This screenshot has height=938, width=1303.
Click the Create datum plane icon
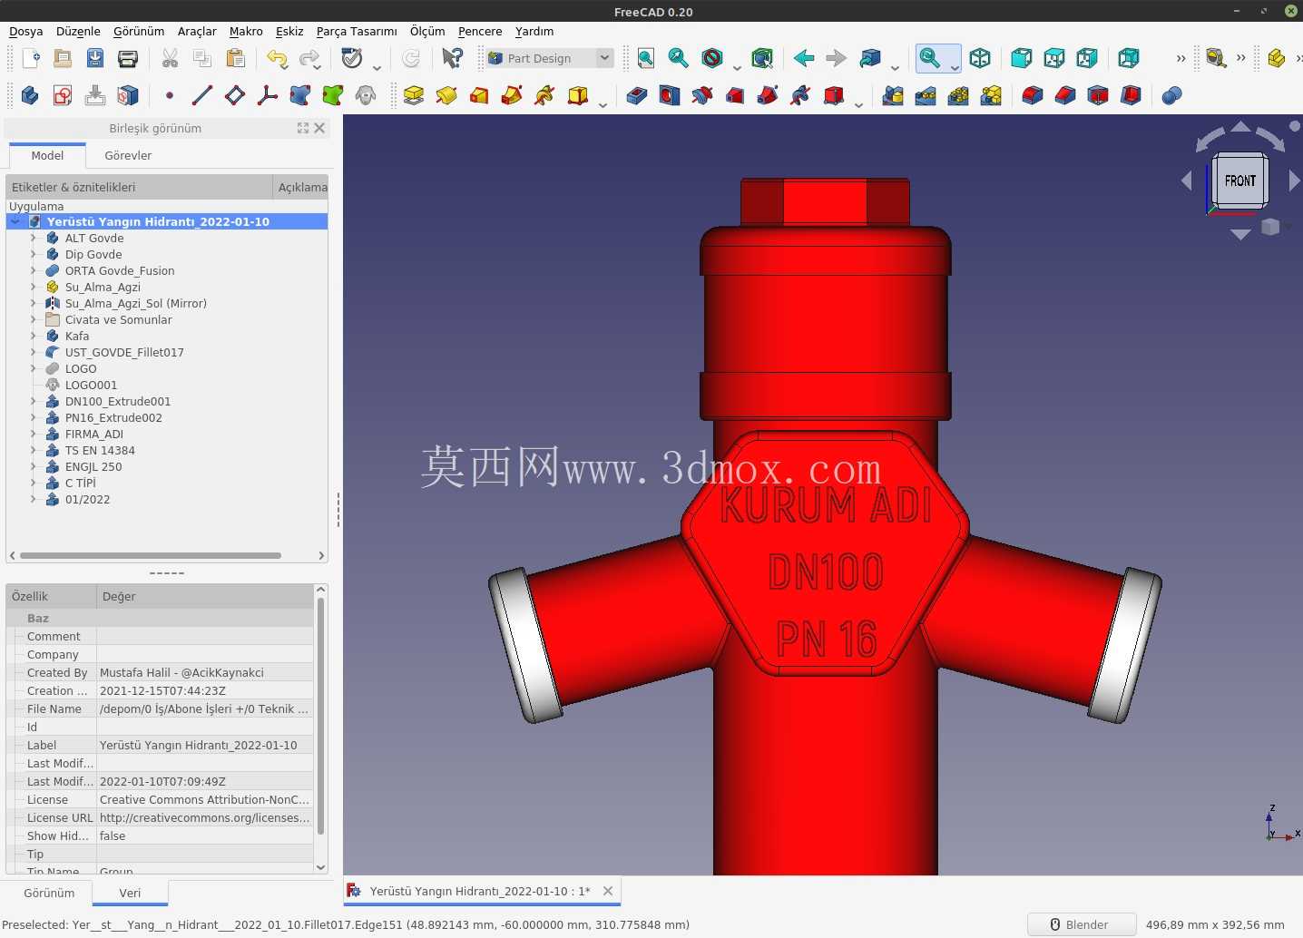click(x=235, y=95)
